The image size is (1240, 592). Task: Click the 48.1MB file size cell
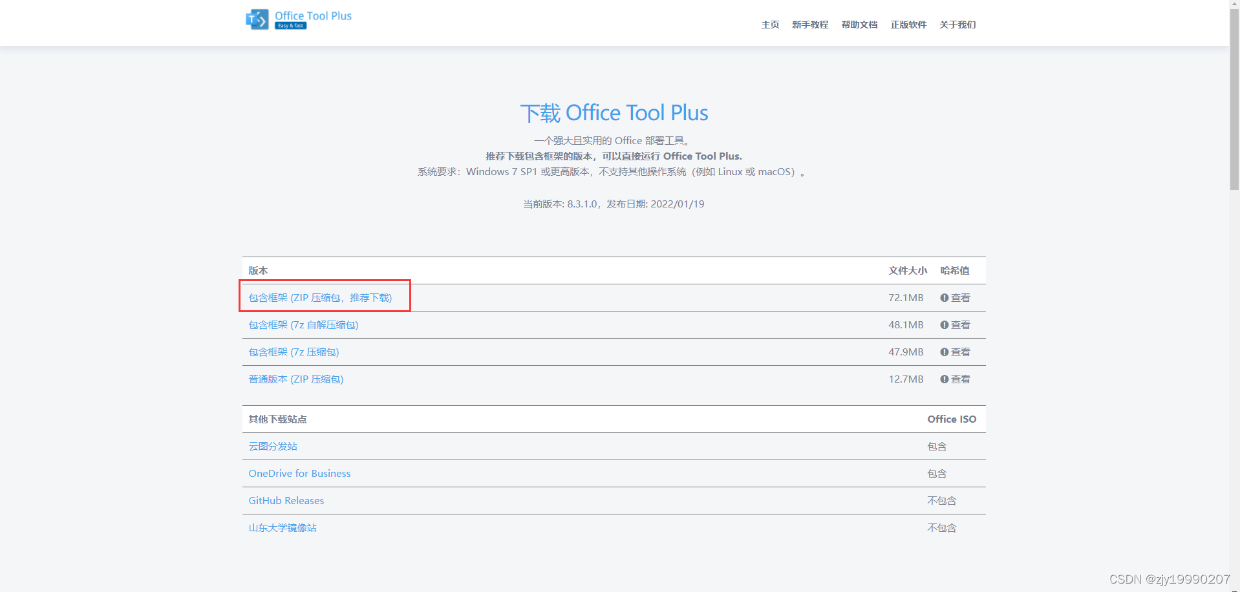906,325
